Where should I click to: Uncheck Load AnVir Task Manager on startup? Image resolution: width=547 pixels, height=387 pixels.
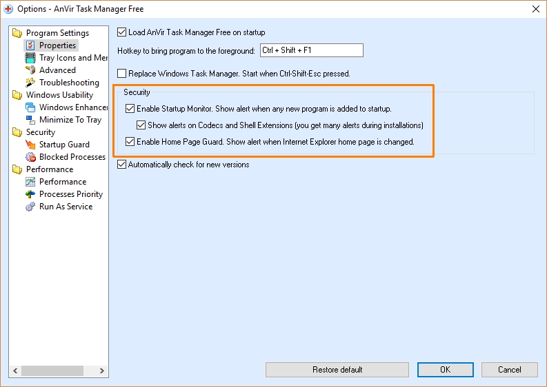(x=121, y=32)
